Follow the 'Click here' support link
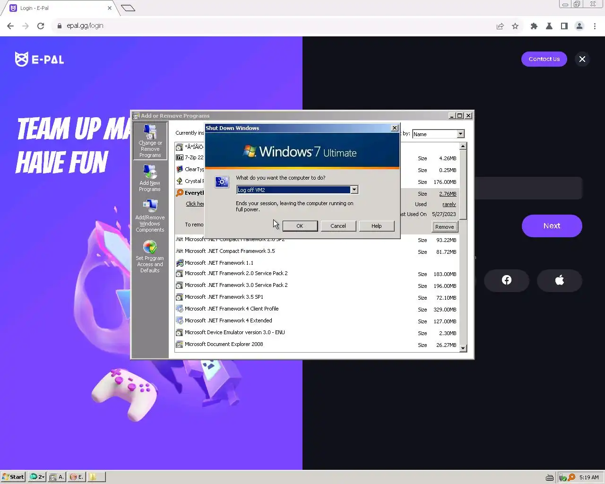Image resolution: width=605 pixels, height=484 pixels. point(195,204)
